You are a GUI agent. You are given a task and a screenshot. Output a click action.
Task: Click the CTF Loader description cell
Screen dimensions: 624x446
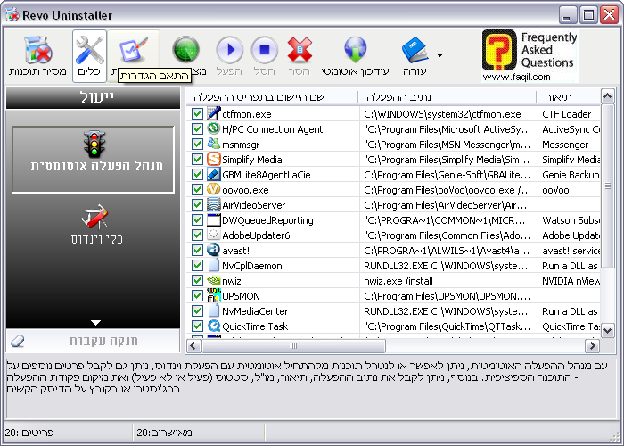click(x=566, y=114)
